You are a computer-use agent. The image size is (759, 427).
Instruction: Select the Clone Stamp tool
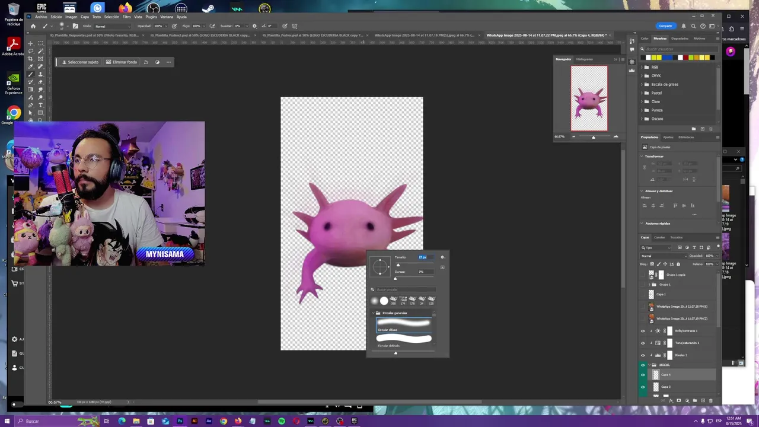(40, 74)
